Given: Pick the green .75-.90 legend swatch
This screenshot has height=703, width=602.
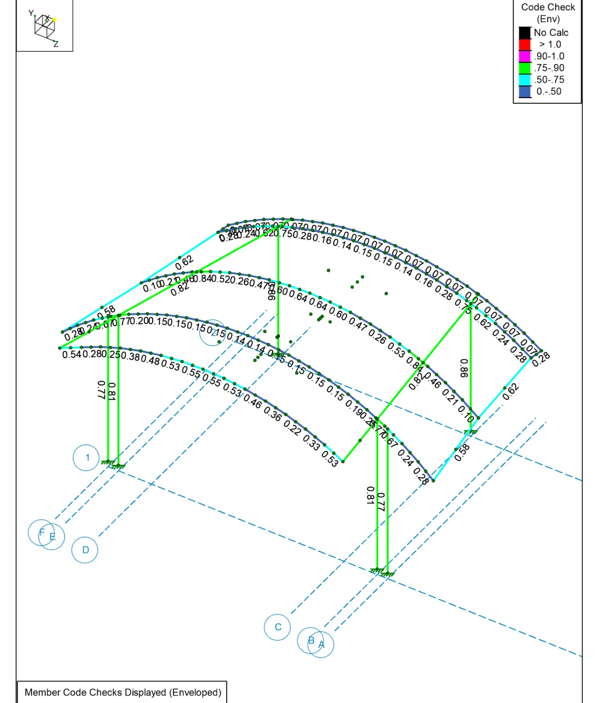Looking at the screenshot, I should click(x=525, y=68).
